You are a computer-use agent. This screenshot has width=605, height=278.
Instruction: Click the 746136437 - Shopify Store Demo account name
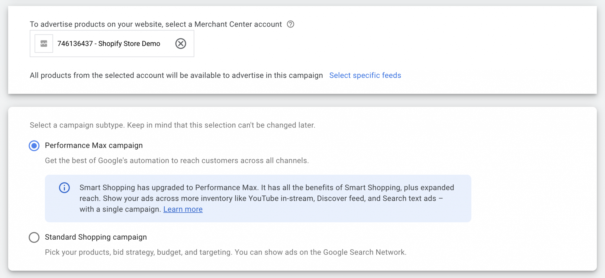(x=108, y=44)
